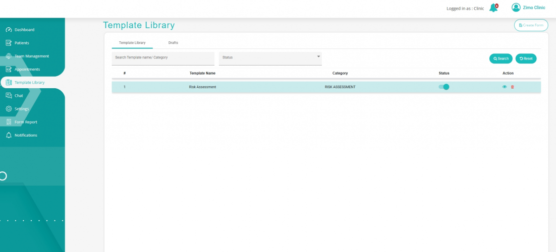Viewport: 556px width, 252px height.
Task: Click the Search button
Action: 501,58
